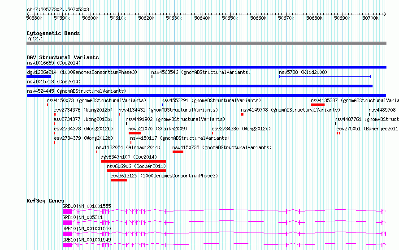Click esv2734379 (Wong2012b) label

83,138
